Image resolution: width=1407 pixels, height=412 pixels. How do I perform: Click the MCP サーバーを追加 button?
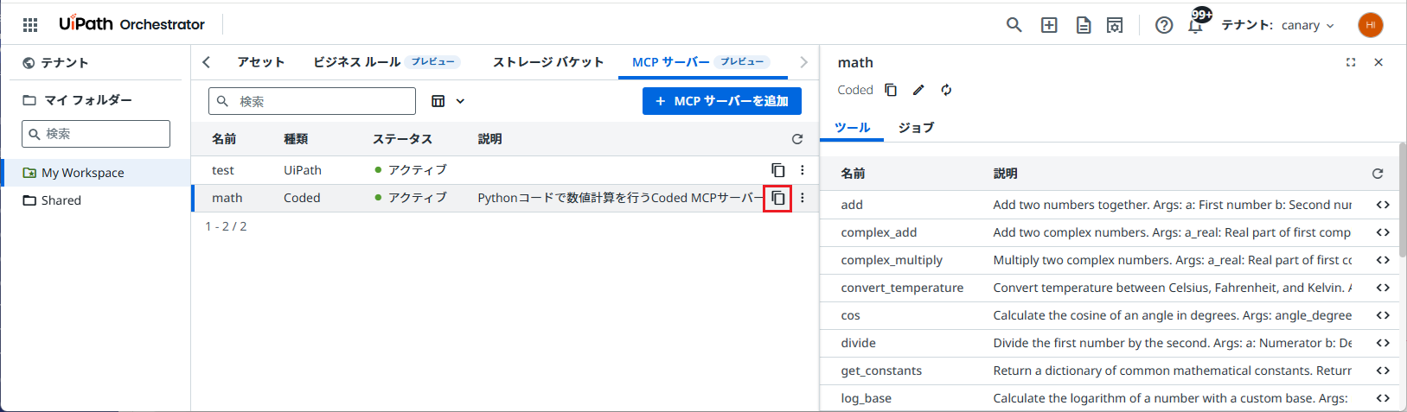coord(722,101)
